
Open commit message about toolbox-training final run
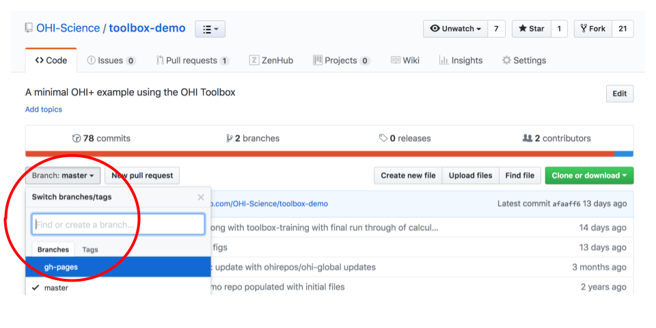click(x=325, y=228)
